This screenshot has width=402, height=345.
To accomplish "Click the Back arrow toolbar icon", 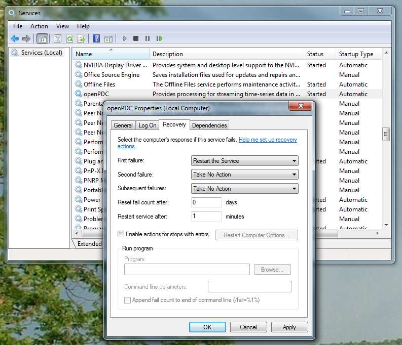I will (x=15, y=38).
